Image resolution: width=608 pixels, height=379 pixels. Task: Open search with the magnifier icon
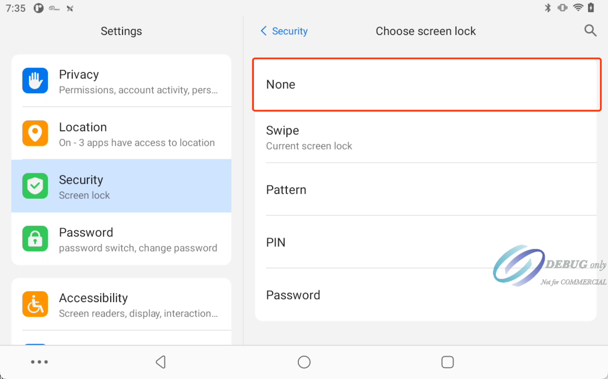point(590,31)
